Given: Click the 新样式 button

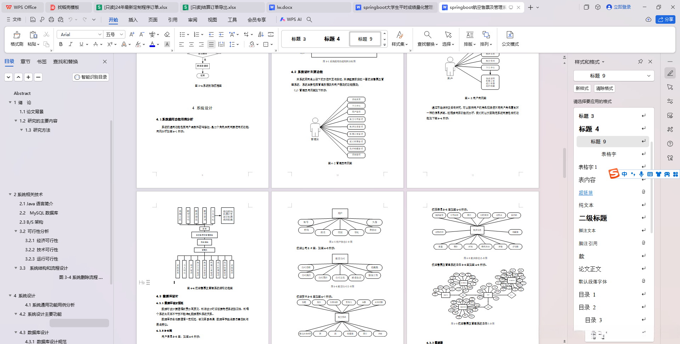Looking at the screenshot, I should [582, 88].
